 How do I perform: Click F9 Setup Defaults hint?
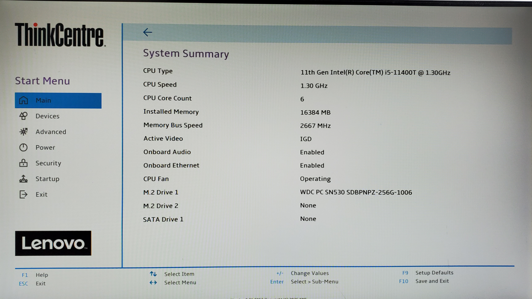[428, 273]
